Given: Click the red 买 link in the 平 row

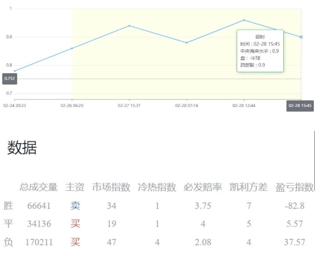Looking at the screenshot, I should pos(75,224).
